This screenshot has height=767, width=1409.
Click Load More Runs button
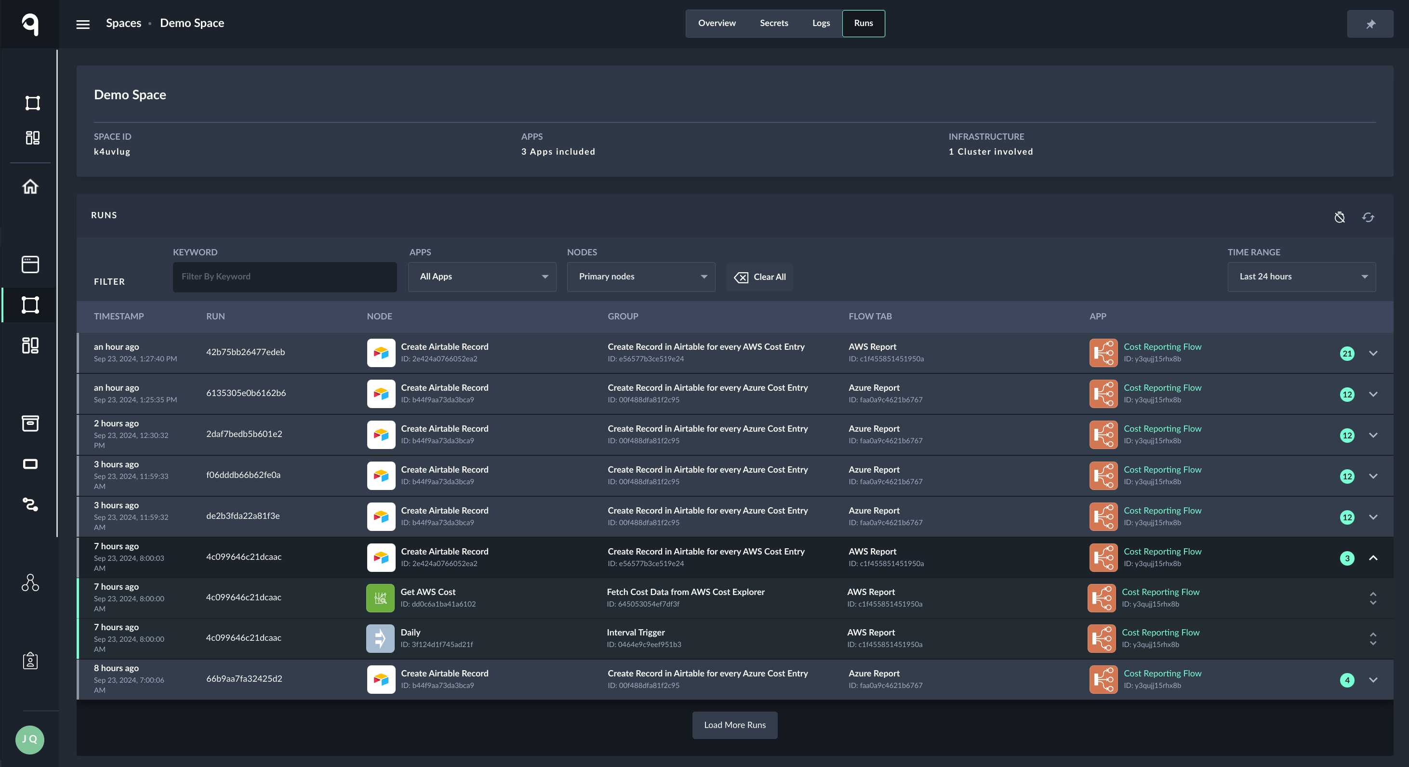[x=734, y=725]
